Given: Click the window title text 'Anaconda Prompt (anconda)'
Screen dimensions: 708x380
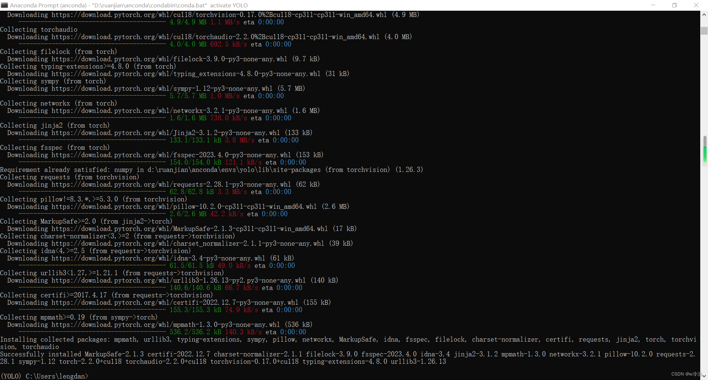Looking at the screenshot, I should [x=48, y=5].
